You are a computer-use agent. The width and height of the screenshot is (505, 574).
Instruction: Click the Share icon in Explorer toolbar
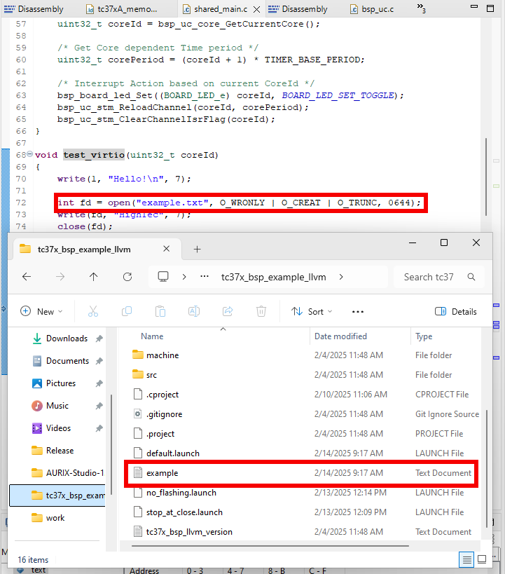click(228, 311)
